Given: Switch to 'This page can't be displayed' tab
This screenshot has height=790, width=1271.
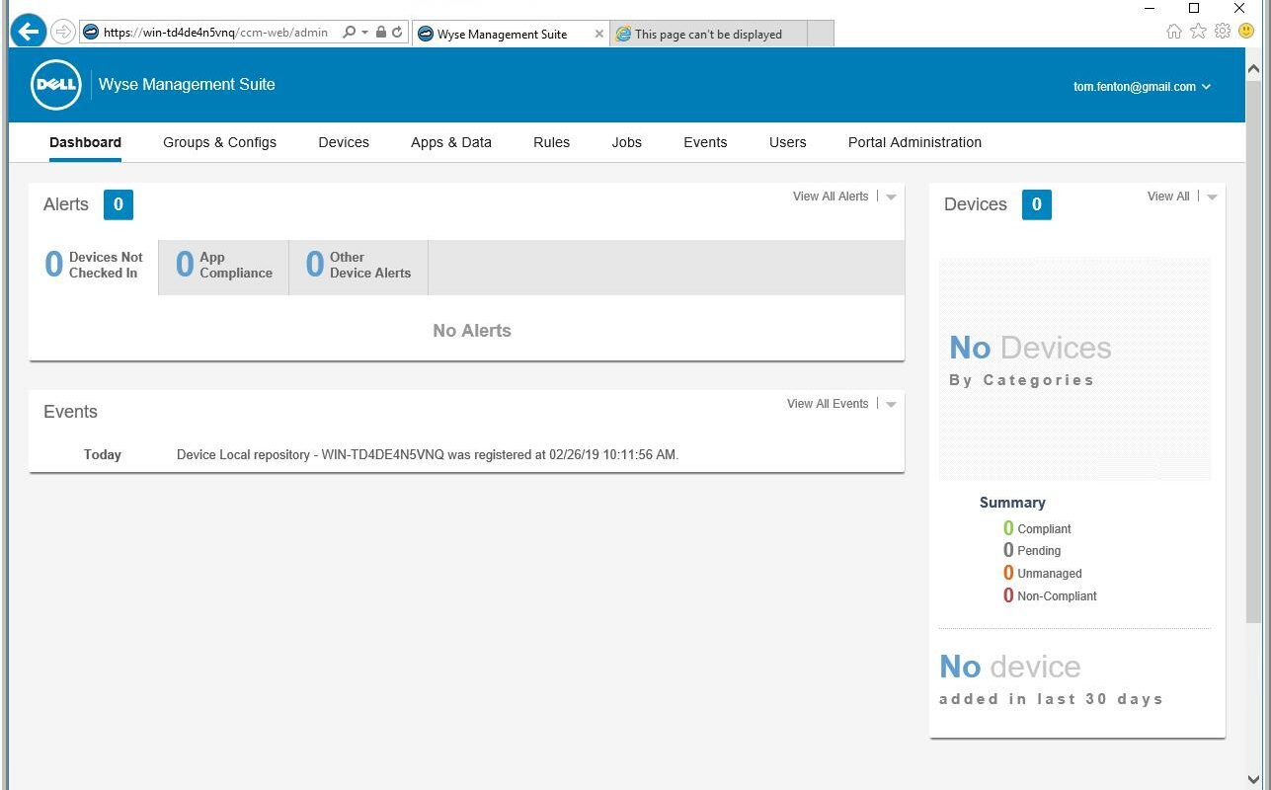Looking at the screenshot, I should click(x=708, y=34).
